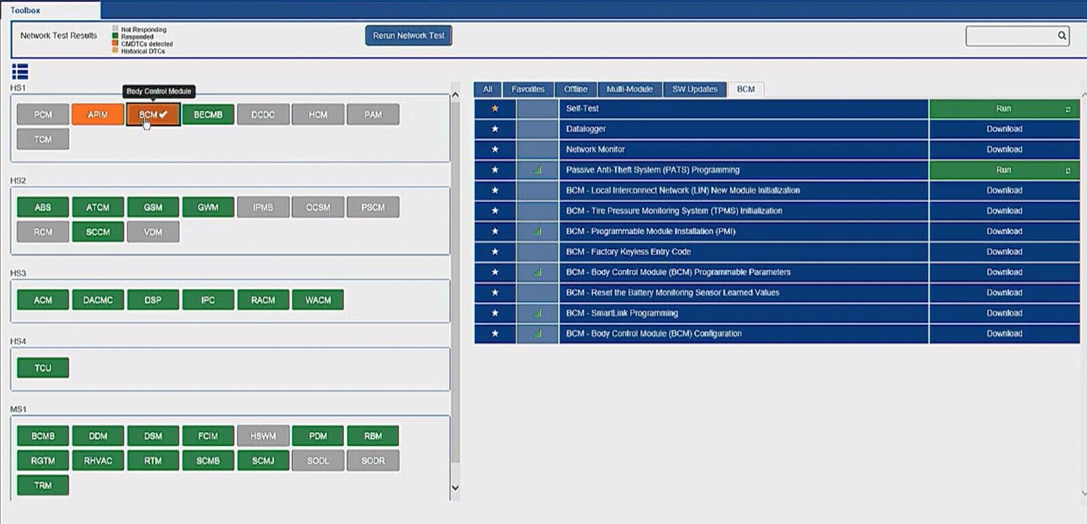Switch to the SW Updates tab

(694, 90)
